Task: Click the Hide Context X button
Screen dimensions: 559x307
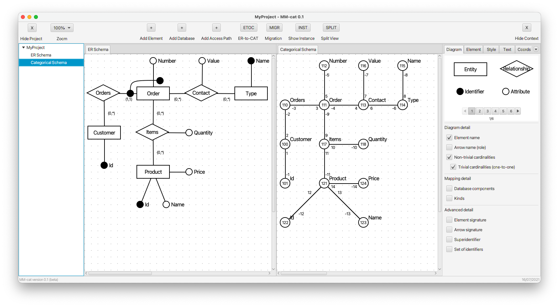Action: pos(527,28)
